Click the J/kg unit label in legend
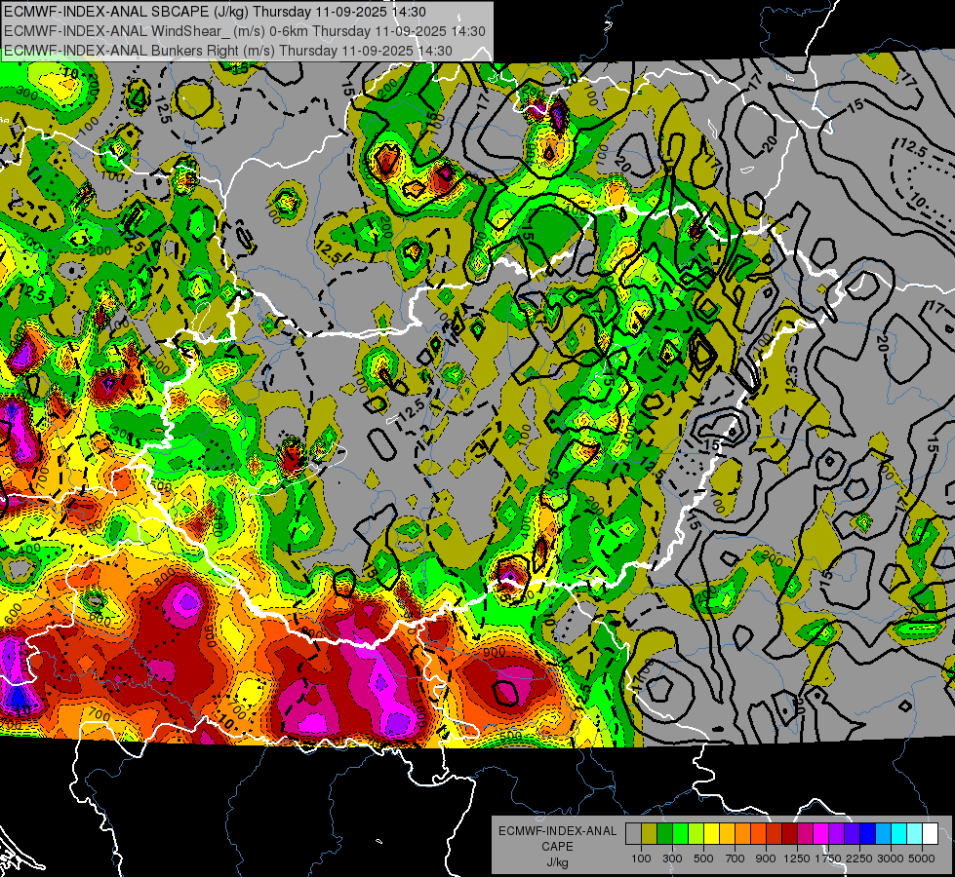This screenshot has height=877, width=955. click(557, 862)
